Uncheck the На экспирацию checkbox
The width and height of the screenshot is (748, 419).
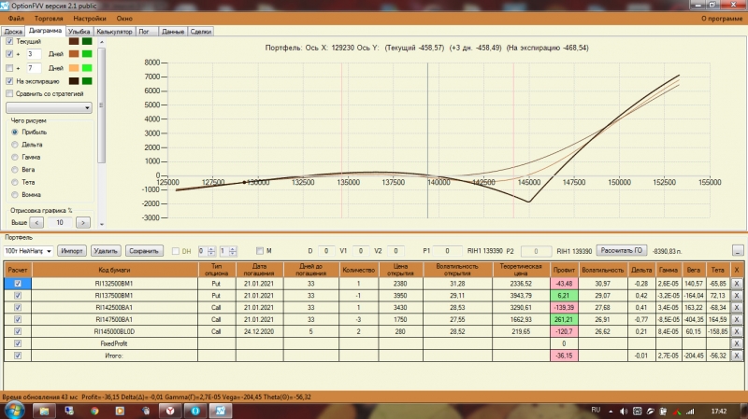[9, 81]
